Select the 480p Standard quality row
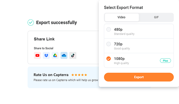179x104 pixels. 139,31
